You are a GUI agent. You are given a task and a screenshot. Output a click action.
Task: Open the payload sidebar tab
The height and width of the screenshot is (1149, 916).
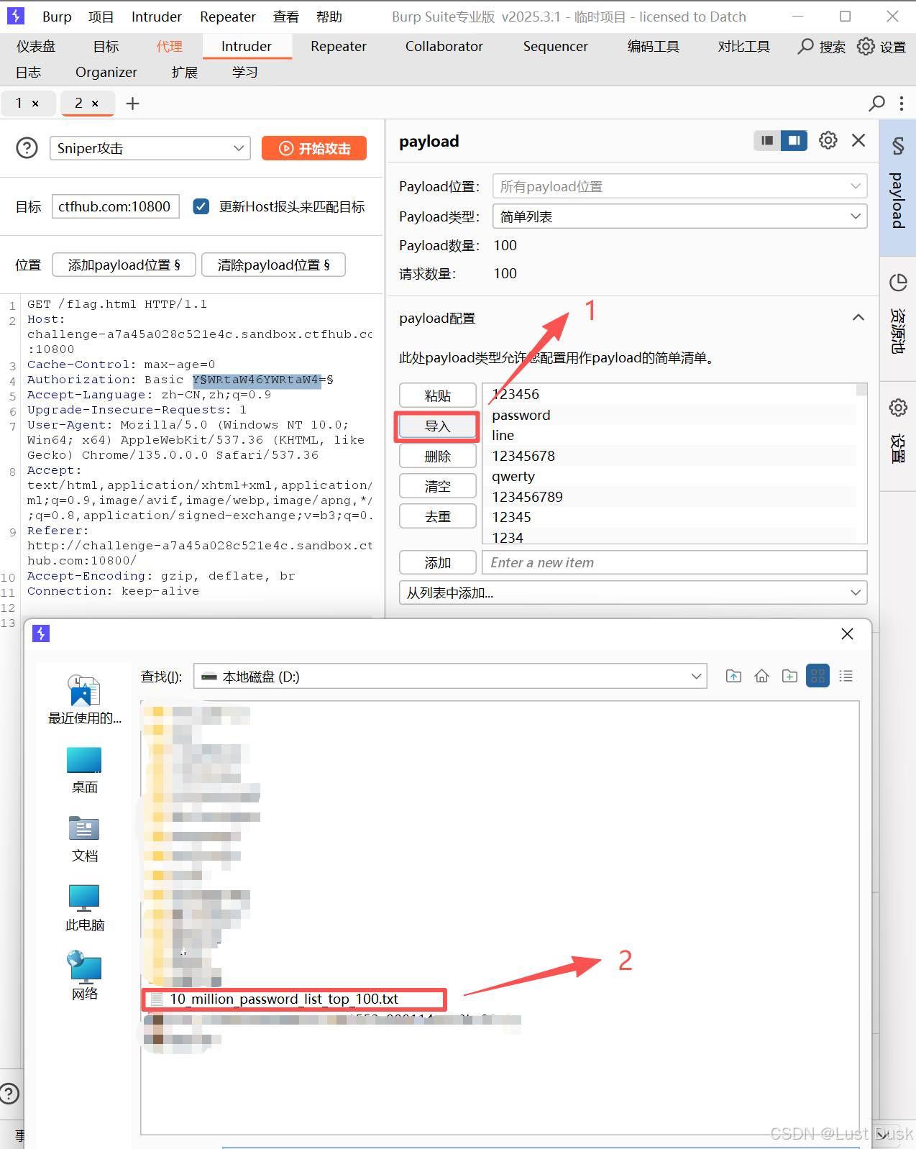pyautogui.click(x=898, y=187)
